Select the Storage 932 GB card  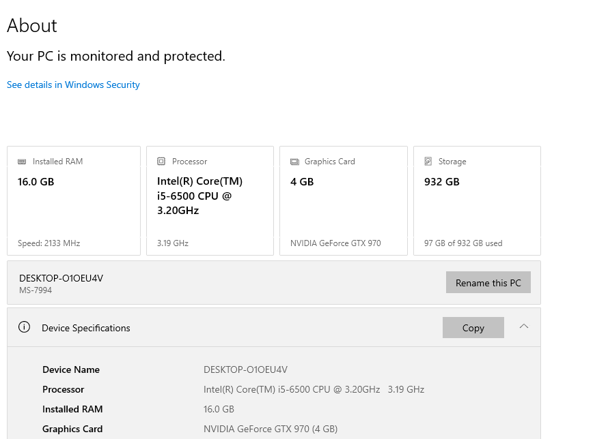(477, 200)
